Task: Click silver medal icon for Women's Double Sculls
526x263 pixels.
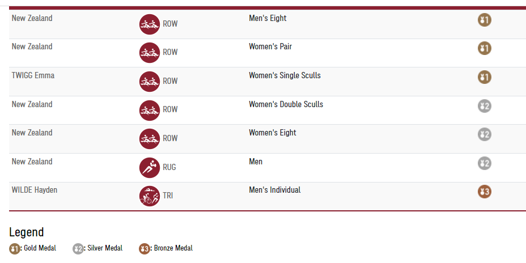Action: [484, 106]
